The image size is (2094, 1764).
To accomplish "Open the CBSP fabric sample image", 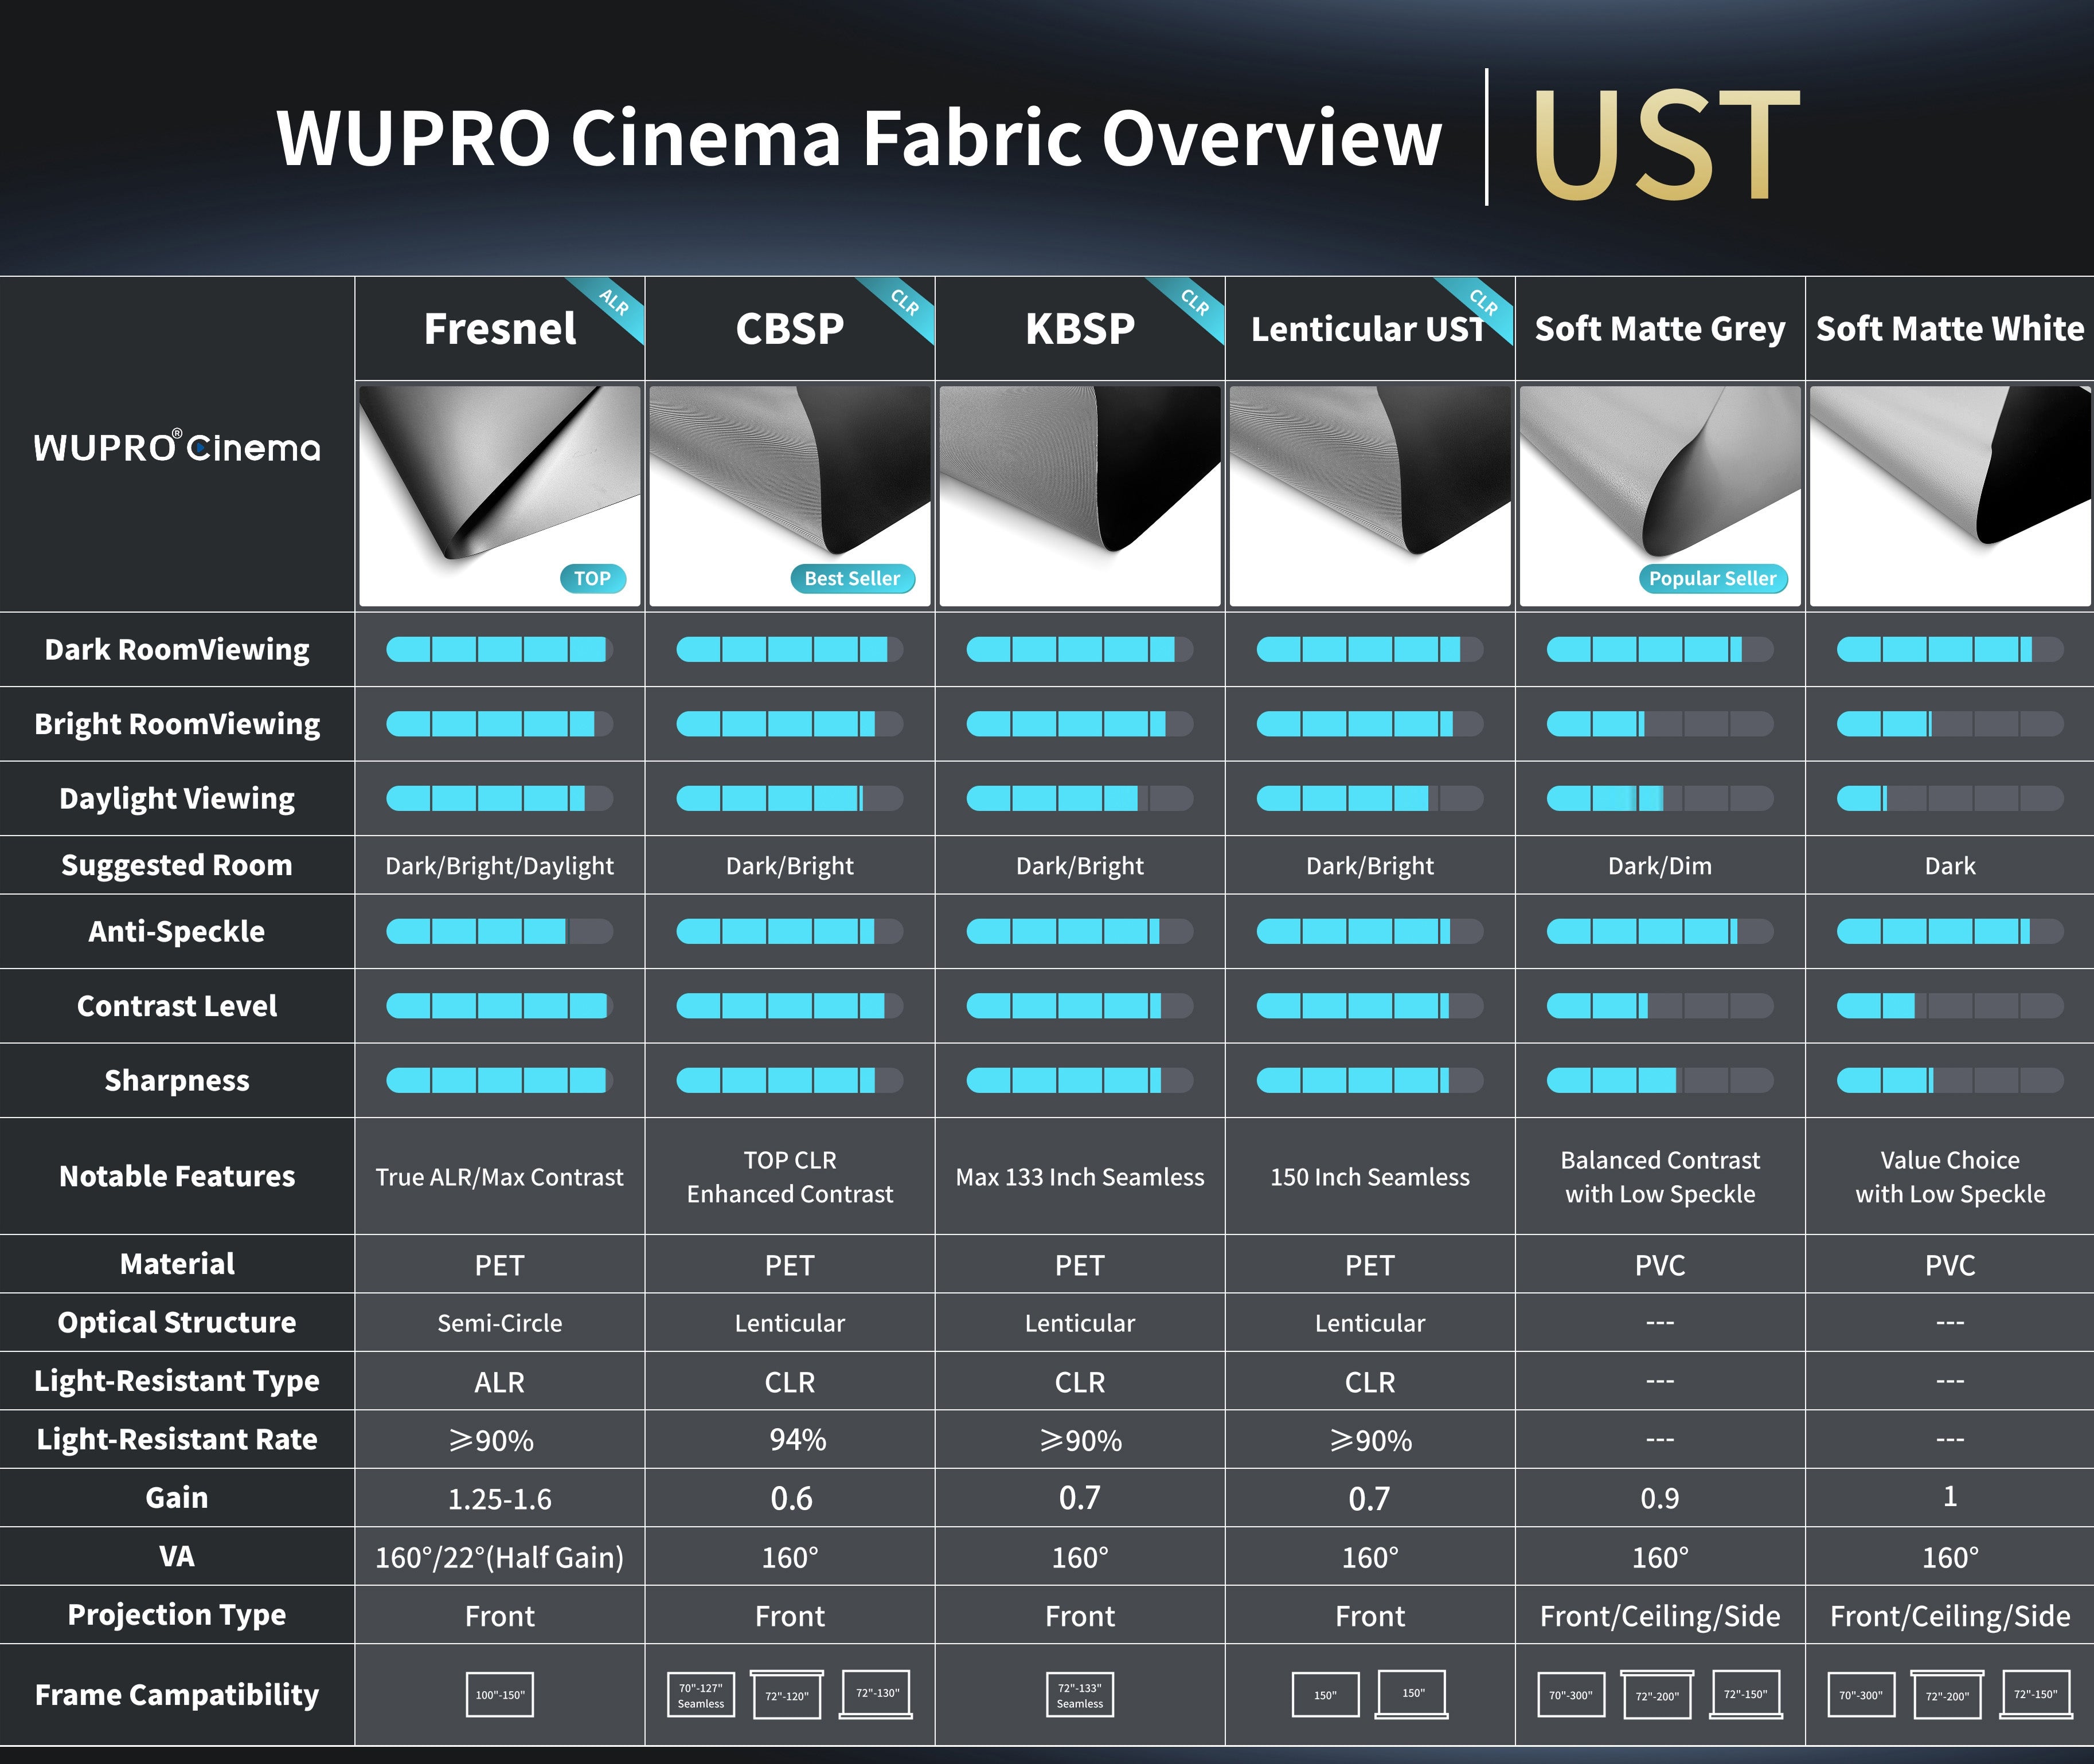I will click(790, 496).
